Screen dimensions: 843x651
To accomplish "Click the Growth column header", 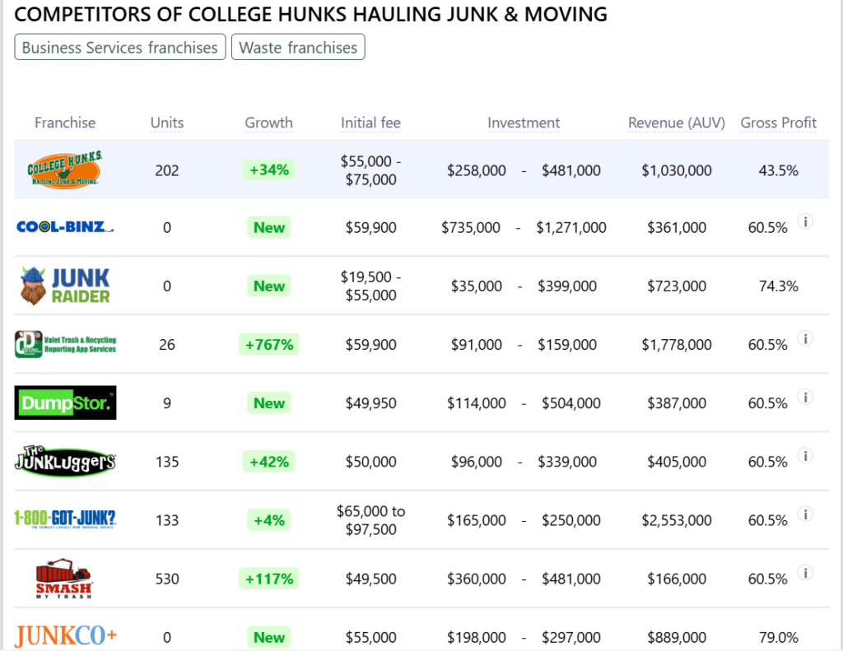I will (269, 123).
